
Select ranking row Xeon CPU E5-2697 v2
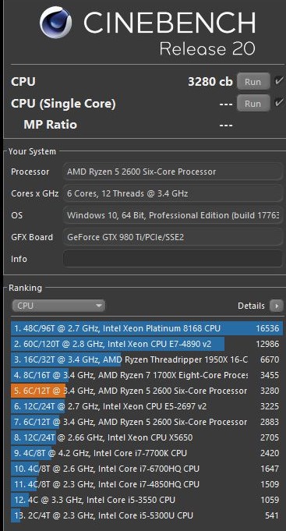[x=147, y=406]
